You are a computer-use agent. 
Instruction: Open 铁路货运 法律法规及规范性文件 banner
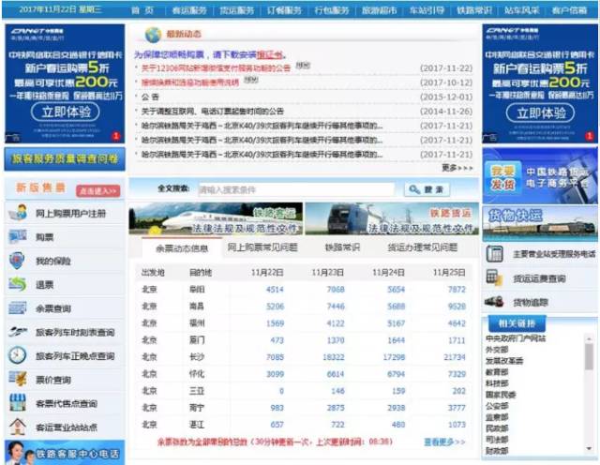pos(392,218)
